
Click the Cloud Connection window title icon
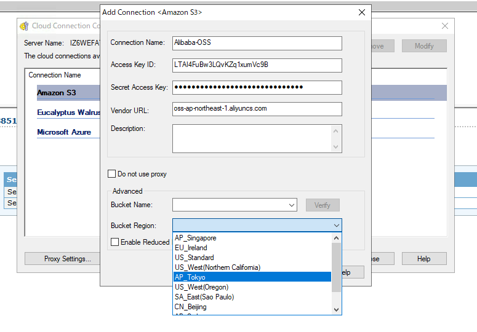[x=25, y=26]
